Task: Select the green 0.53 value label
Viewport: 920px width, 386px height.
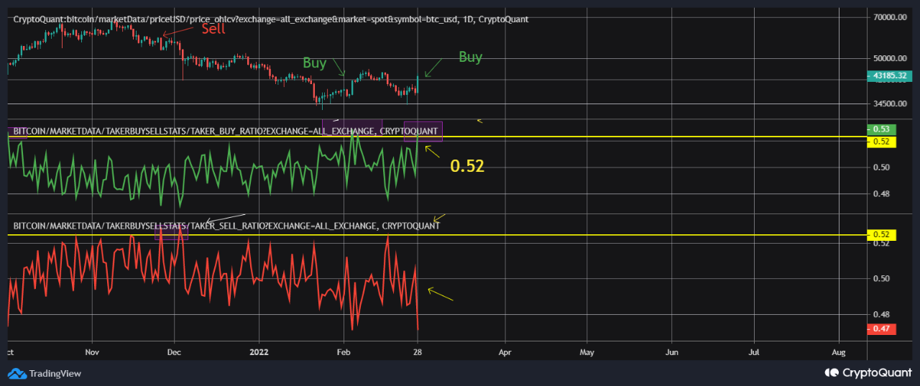Action: coord(881,129)
